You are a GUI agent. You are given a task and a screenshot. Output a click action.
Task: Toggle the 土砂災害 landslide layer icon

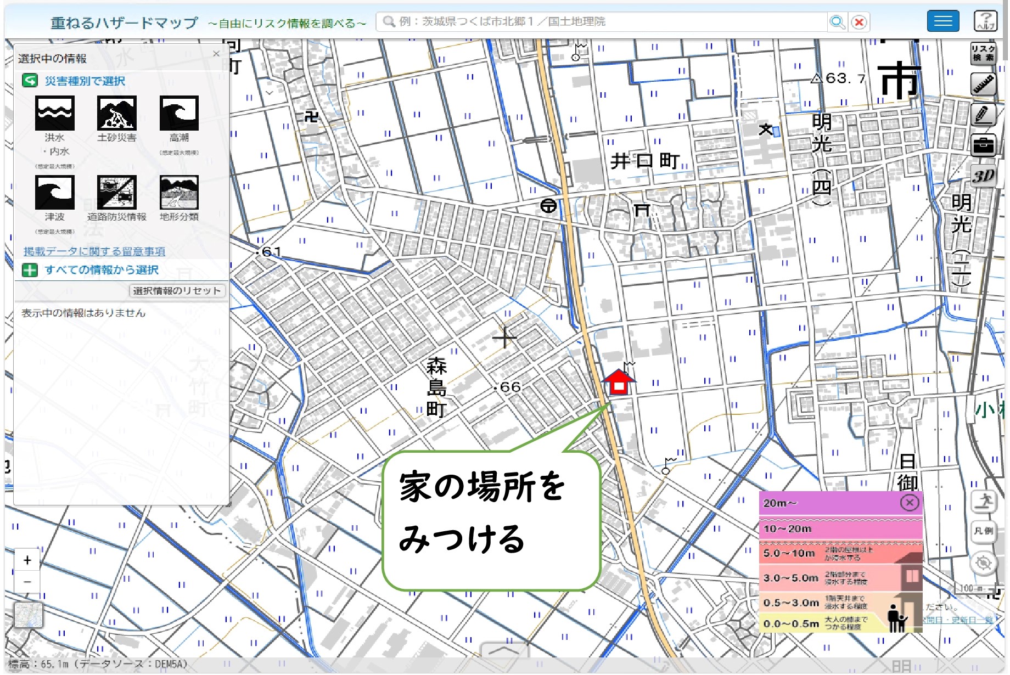click(116, 114)
